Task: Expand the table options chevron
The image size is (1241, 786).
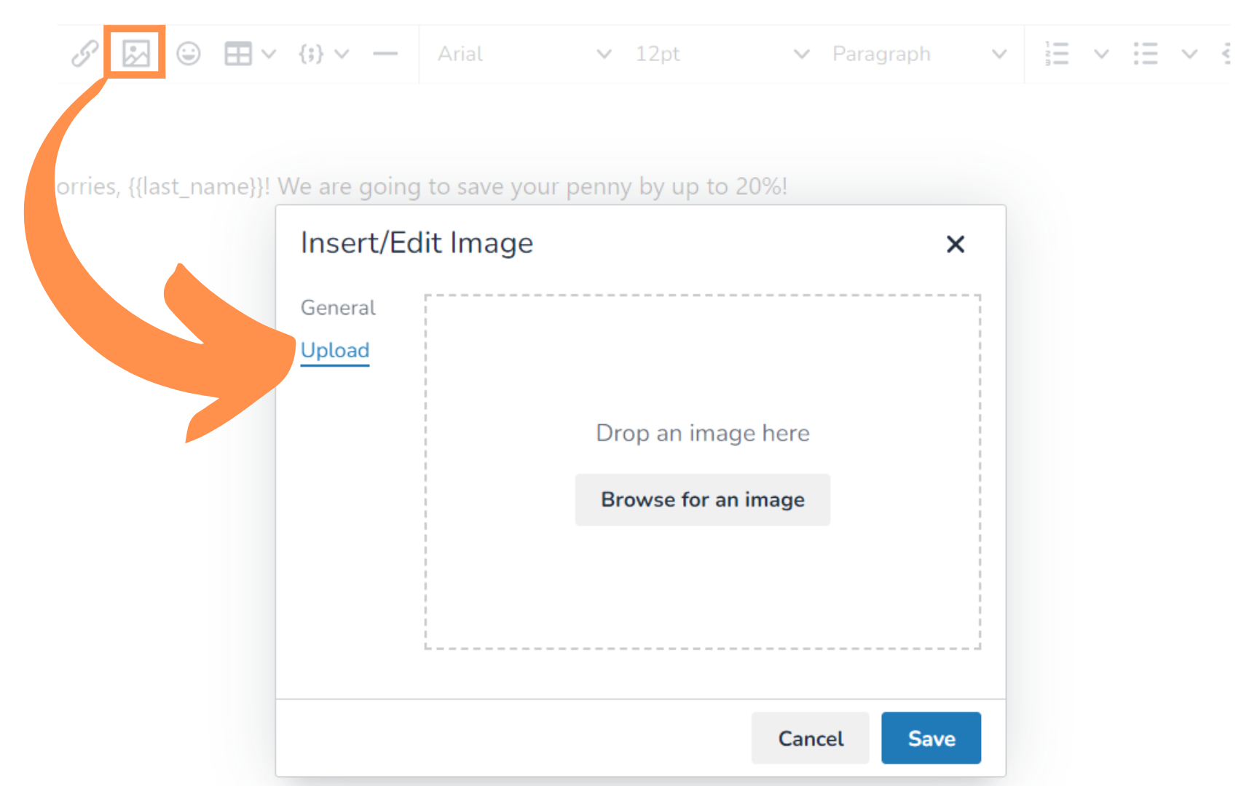Action: pyautogui.click(x=269, y=54)
